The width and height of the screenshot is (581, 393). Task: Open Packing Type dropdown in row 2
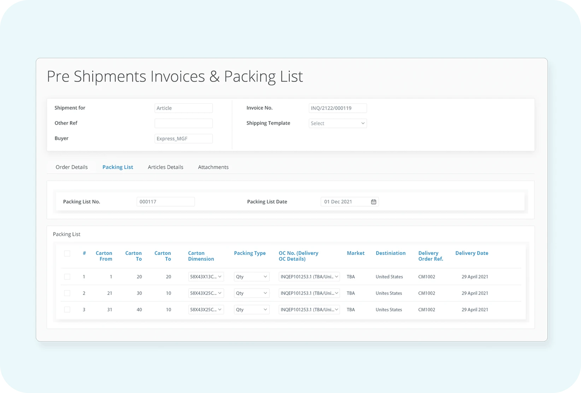(251, 293)
